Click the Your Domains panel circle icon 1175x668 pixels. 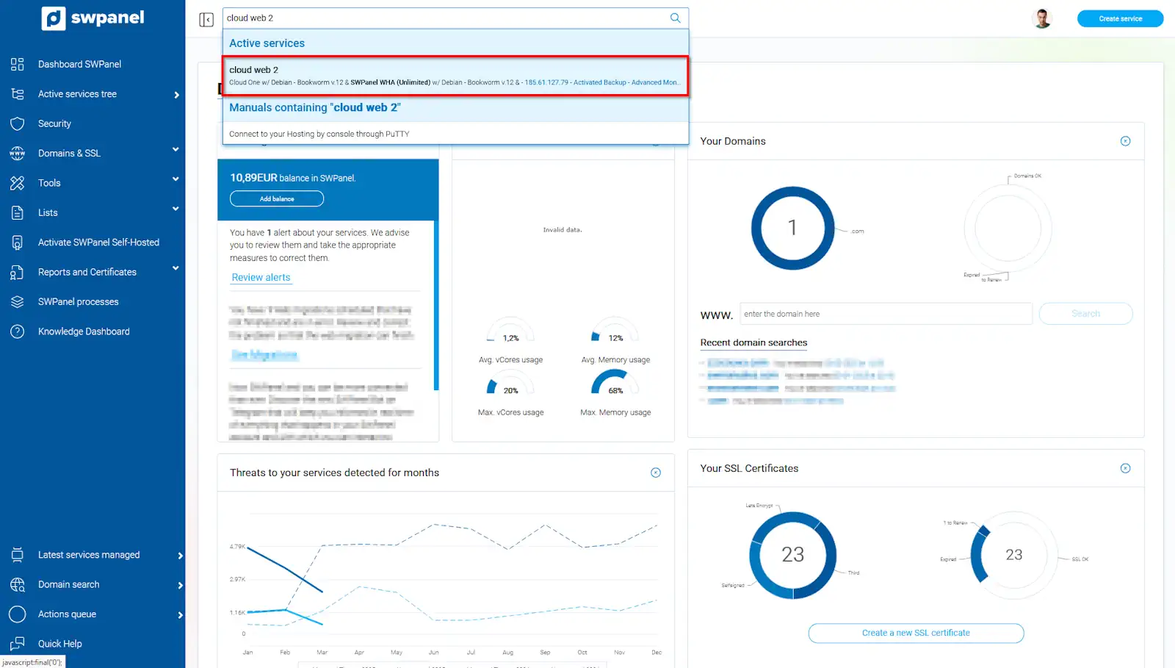1125,141
